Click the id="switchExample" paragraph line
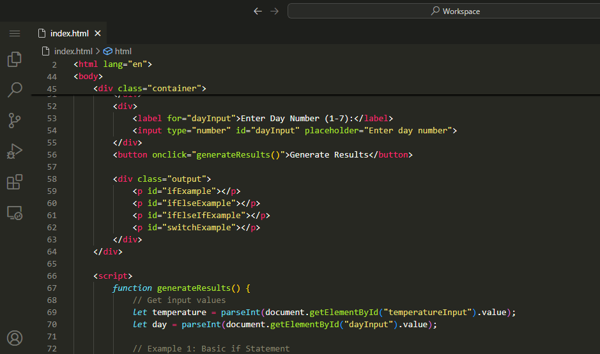600x354 pixels. [196, 228]
